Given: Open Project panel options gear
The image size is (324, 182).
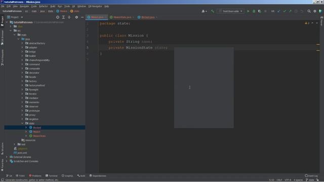Looking at the screenshot, I should pos(76,17).
